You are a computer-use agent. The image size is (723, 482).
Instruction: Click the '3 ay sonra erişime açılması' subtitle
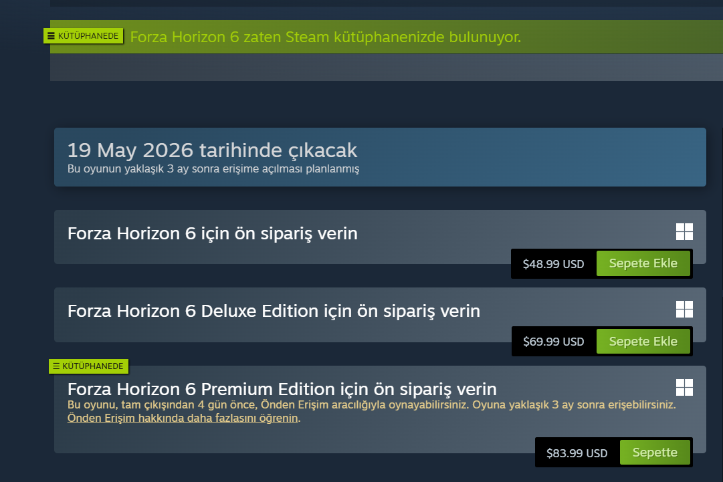[x=213, y=169]
